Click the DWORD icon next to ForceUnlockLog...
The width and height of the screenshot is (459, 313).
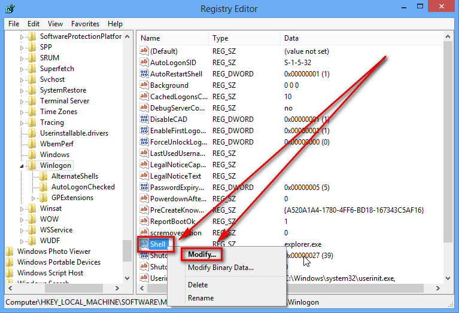[144, 142]
